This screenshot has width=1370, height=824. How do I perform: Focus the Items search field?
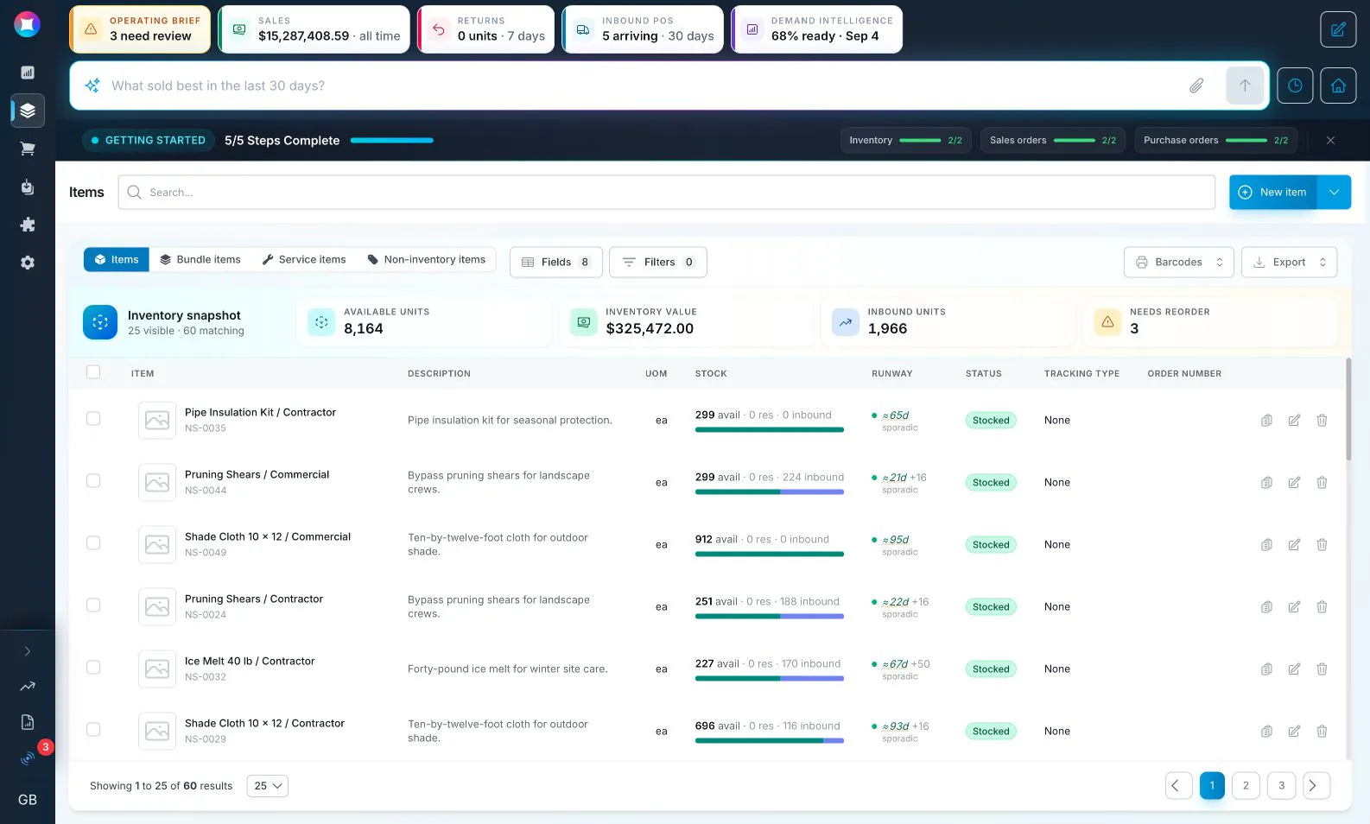667,193
